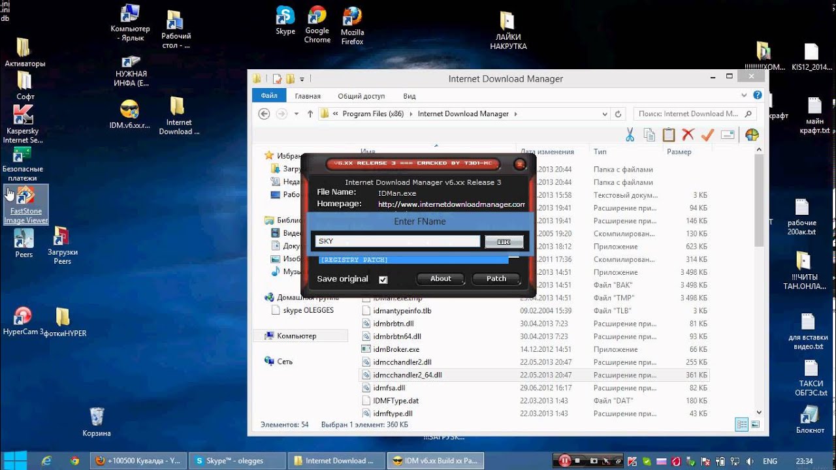Open recent locations dropdown beside Forward arrow
This screenshot has height=470, width=836.
pos(297,114)
